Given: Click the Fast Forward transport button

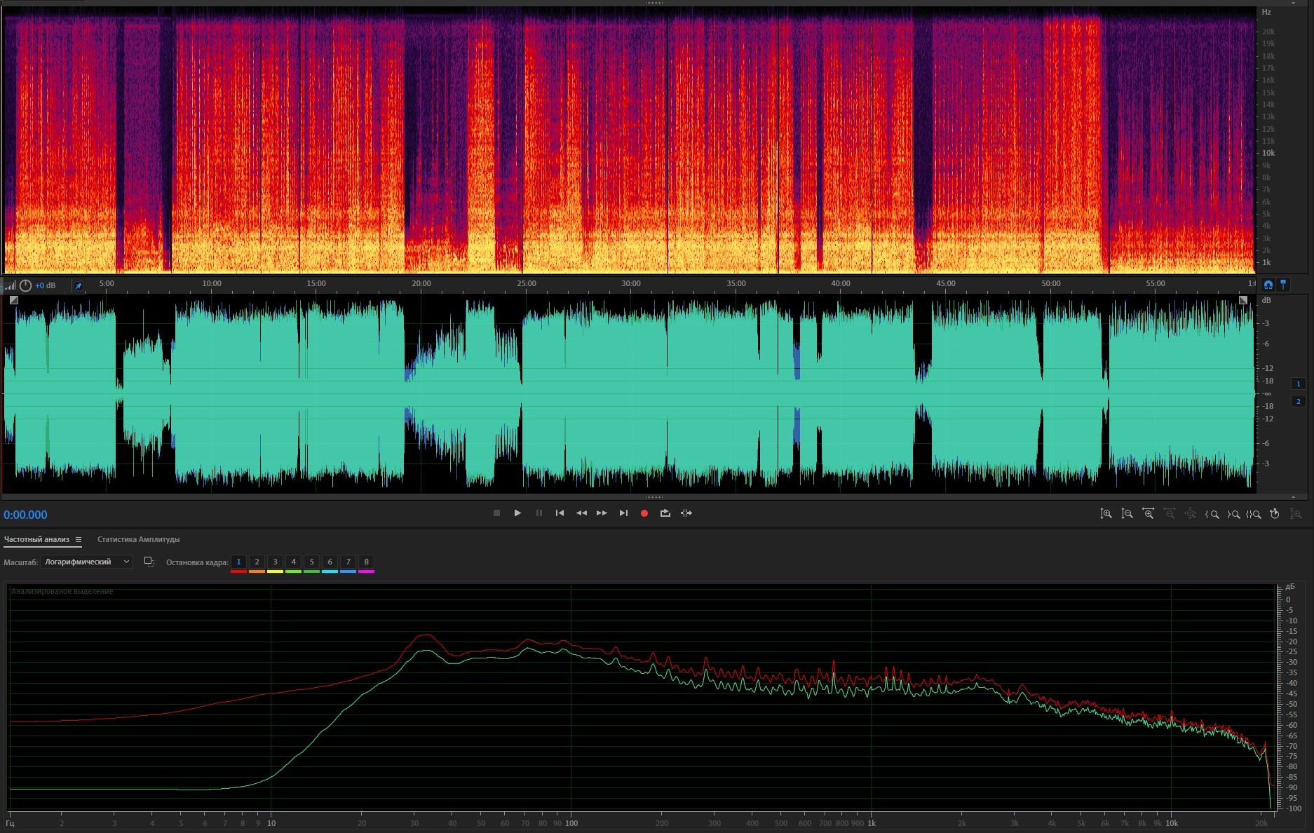Looking at the screenshot, I should 602,513.
